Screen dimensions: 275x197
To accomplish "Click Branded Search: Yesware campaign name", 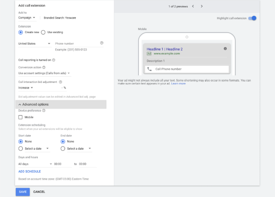I will (x=60, y=18).
